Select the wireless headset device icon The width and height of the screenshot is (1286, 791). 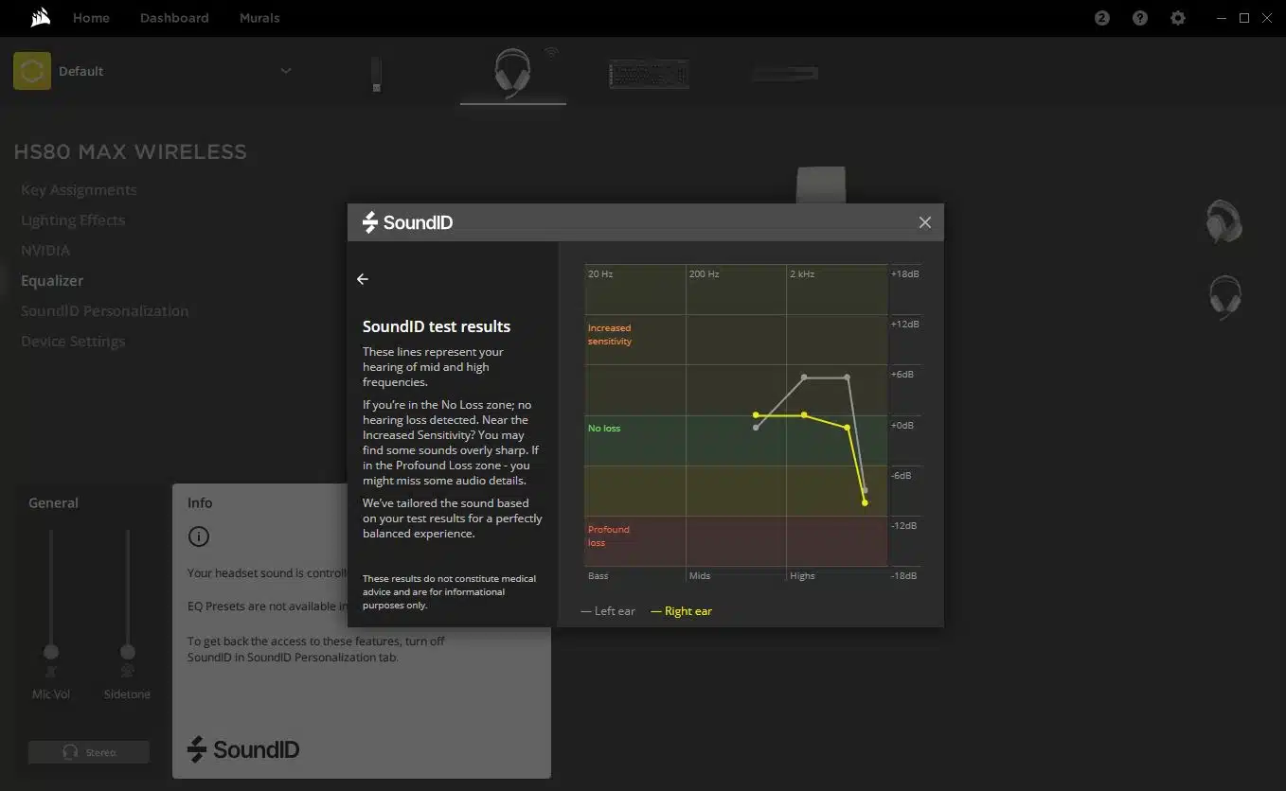(513, 74)
